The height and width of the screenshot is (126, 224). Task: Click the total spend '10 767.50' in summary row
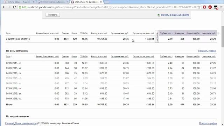pos(102,39)
